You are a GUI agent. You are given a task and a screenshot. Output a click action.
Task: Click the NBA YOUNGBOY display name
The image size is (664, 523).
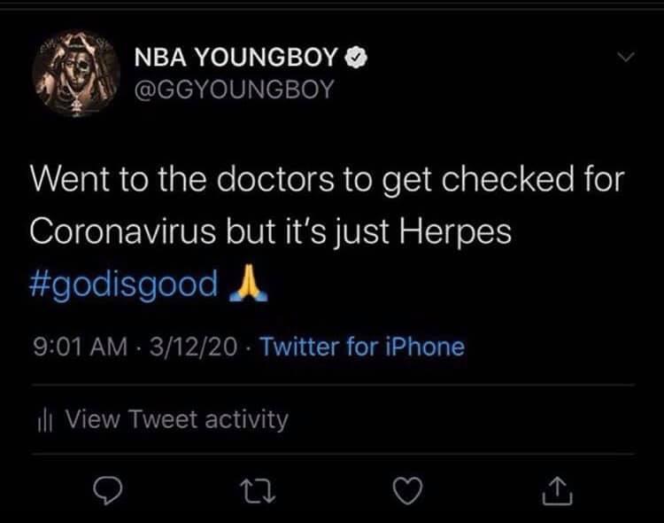click(236, 58)
